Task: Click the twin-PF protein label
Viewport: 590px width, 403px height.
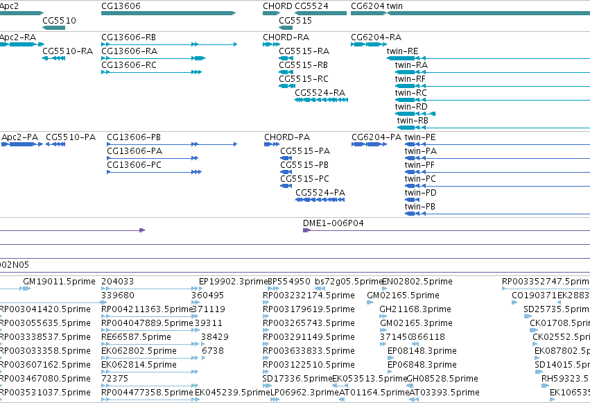Action: click(419, 165)
